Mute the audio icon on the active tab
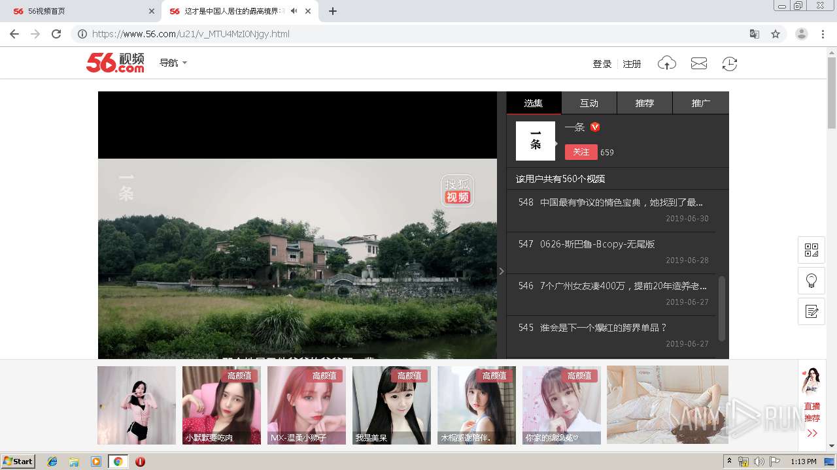This screenshot has height=470, width=837. coord(294,11)
